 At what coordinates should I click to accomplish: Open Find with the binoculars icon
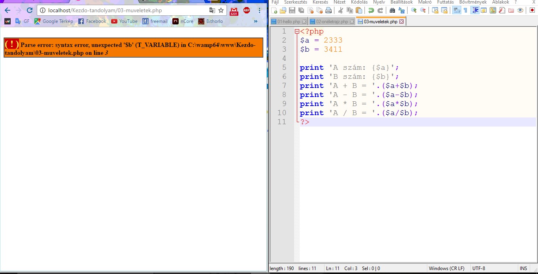click(392, 10)
